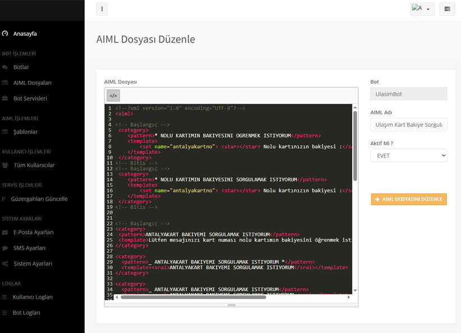The height and width of the screenshot is (333, 461).
Task: Expand the language selector dropdown in header
Action: point(422,9)
